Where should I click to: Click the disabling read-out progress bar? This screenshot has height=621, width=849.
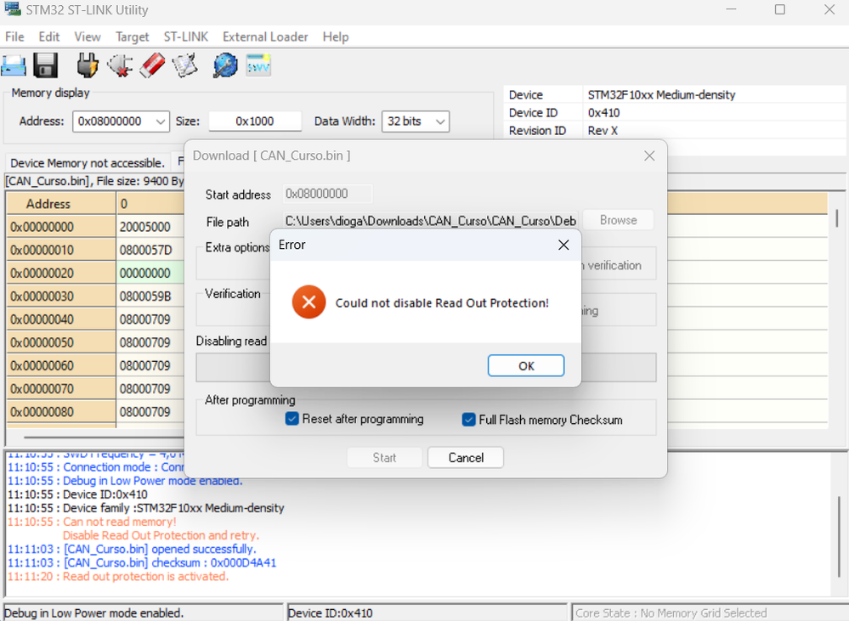pos(426,368)
